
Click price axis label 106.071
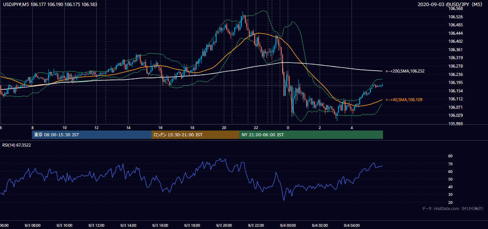[455, 107]
